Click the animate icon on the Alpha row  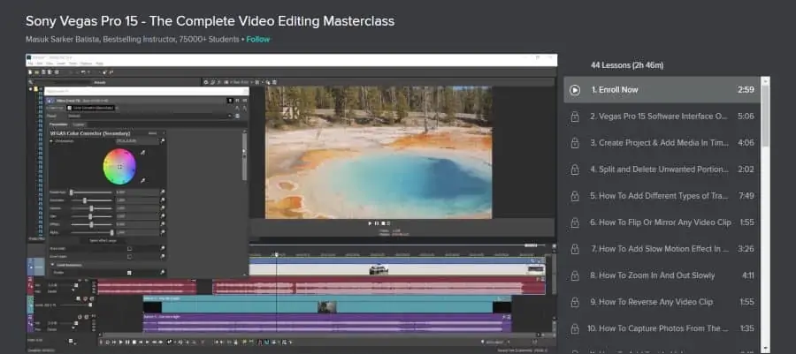tap(163, 232)
